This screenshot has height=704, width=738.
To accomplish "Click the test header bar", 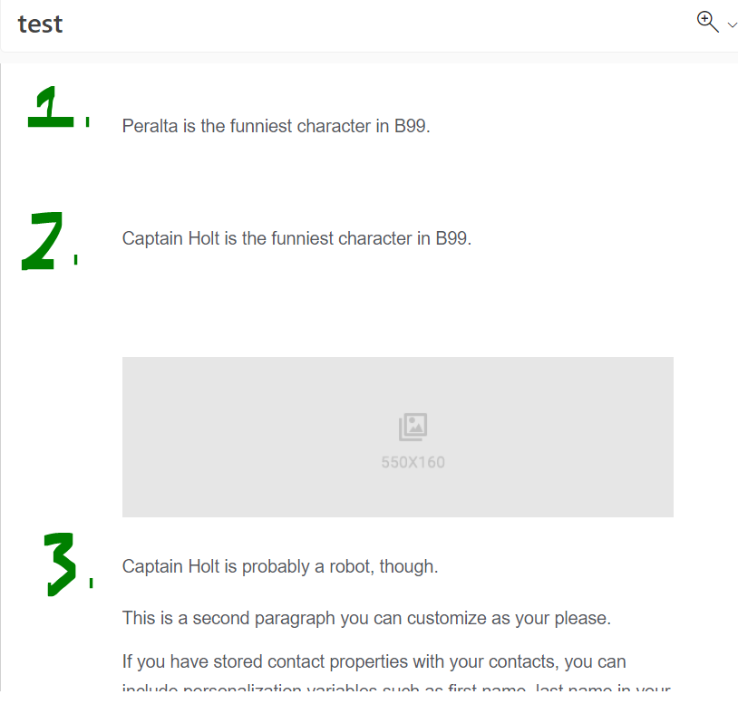I will tap(363, 24).
